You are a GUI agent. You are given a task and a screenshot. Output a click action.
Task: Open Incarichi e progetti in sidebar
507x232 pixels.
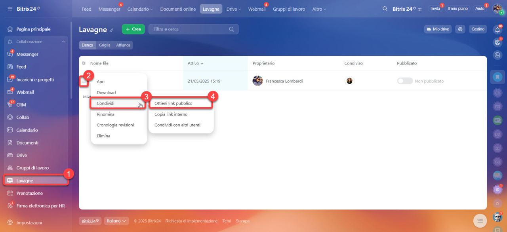point(35,80)
